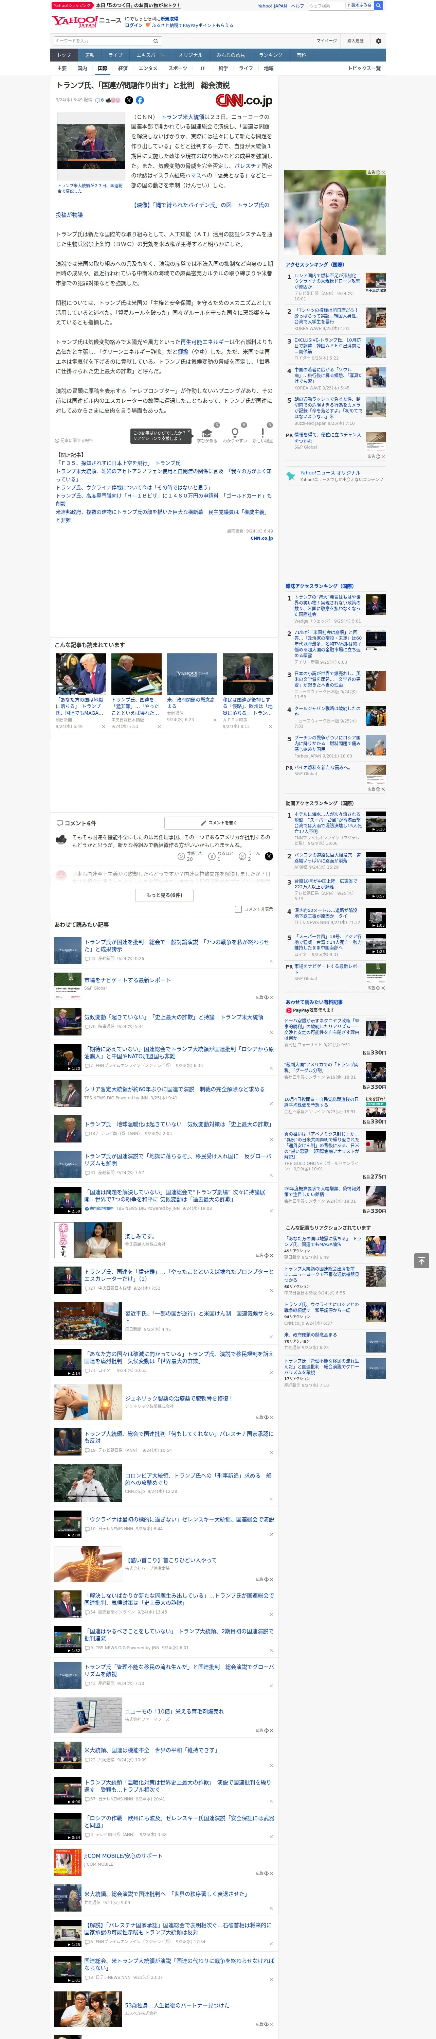
Task: Open トピックス一覧 link
Action: tap(364, 68)
